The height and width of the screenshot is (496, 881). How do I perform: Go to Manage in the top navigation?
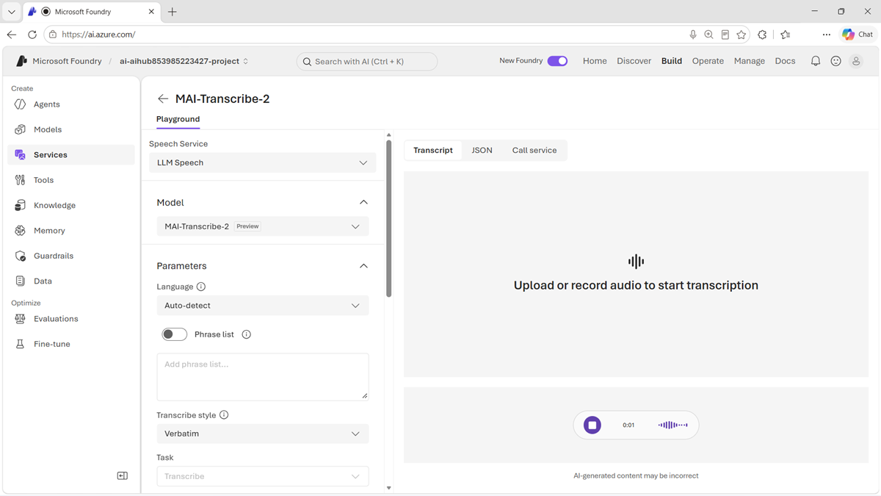pyautogui.click(x=750, y=61)
